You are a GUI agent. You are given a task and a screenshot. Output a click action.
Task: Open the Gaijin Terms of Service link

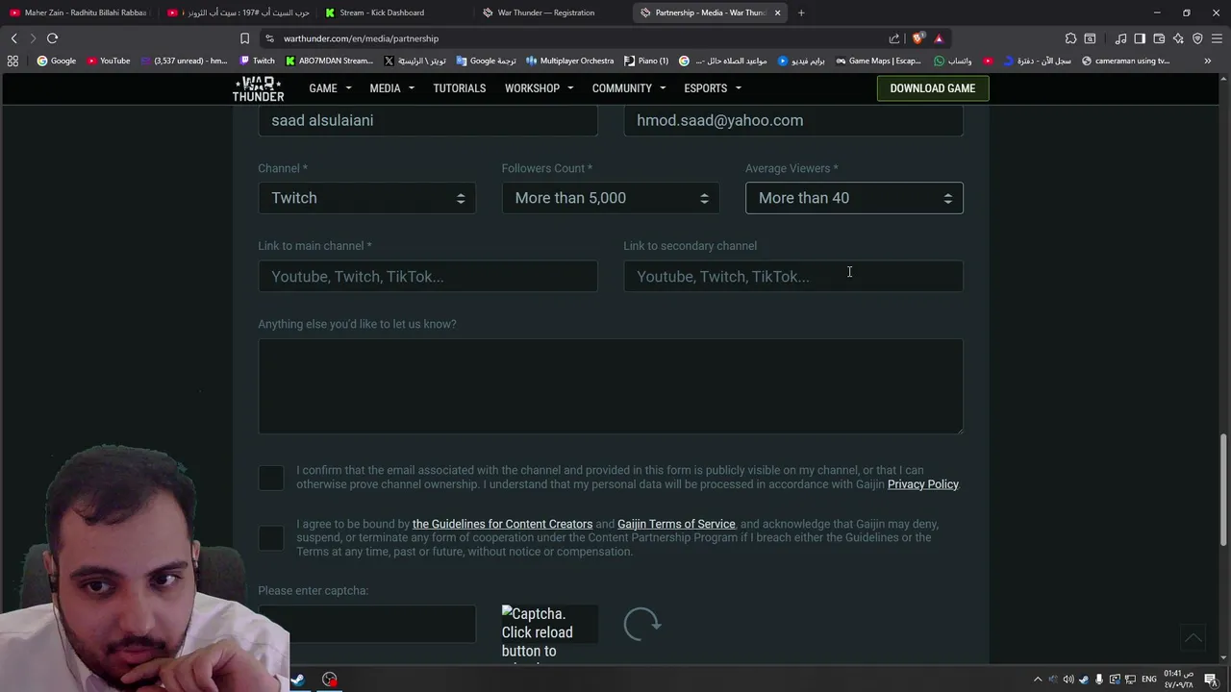pyautogui.click(x=676, y=524)
